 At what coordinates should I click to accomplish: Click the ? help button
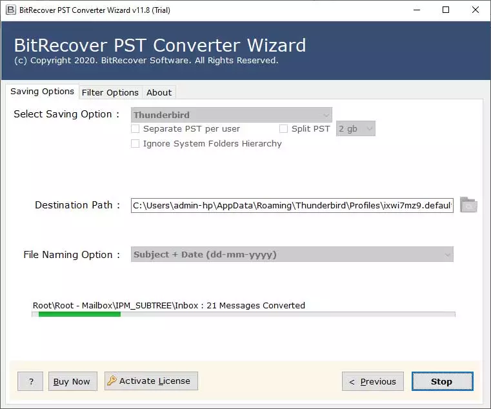coord(30,381)
